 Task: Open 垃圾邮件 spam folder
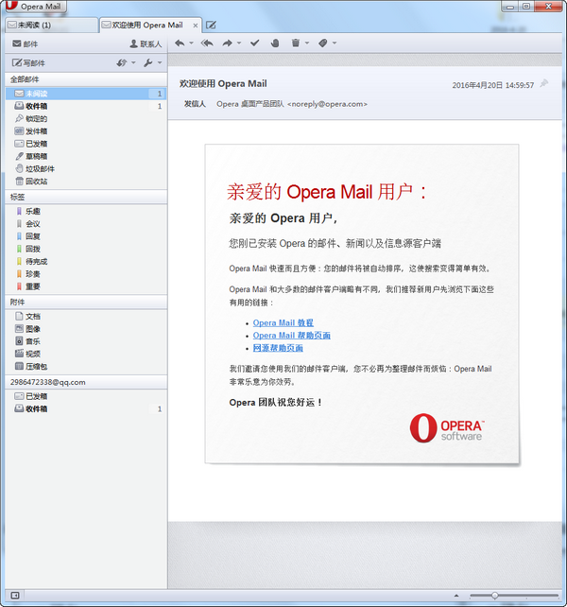coord(40,168)
